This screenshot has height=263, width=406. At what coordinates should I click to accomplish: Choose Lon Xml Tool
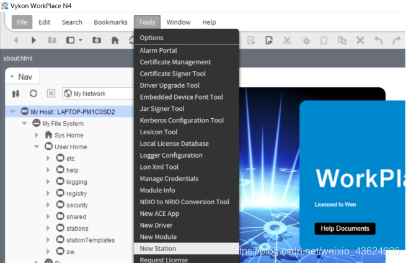[x=187, y=167]
